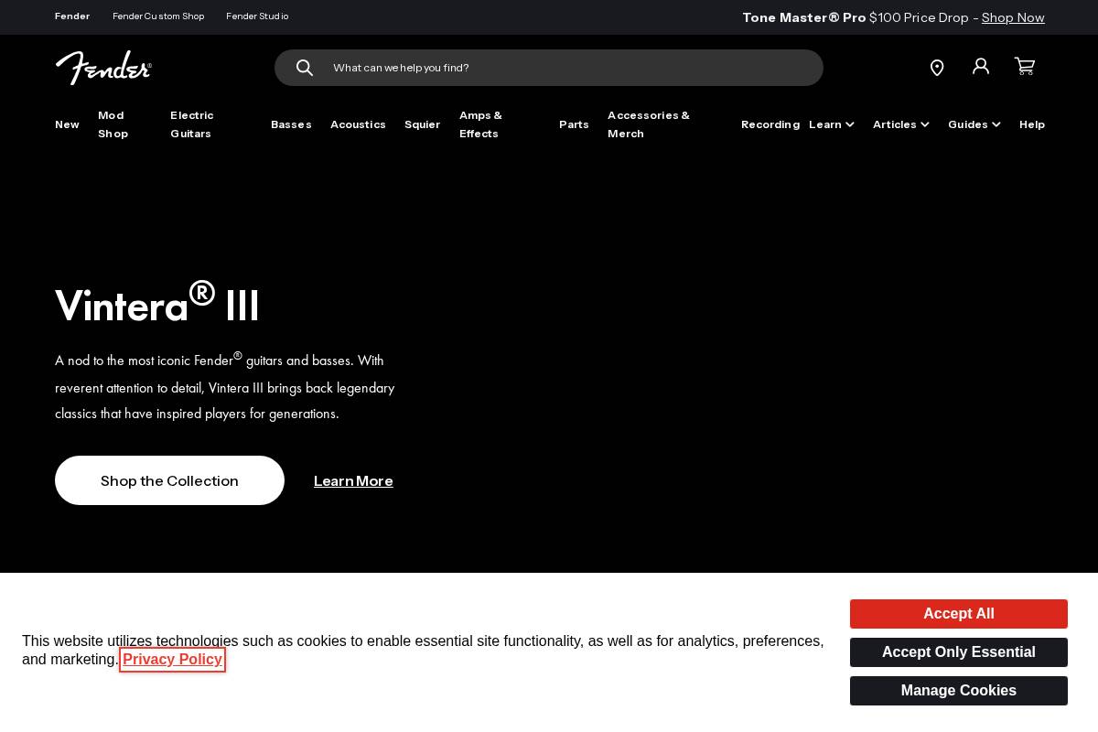Screen dimensions: 1098x732
Task: Switch to Fender Custom Shop site
Action: [158, 16]
